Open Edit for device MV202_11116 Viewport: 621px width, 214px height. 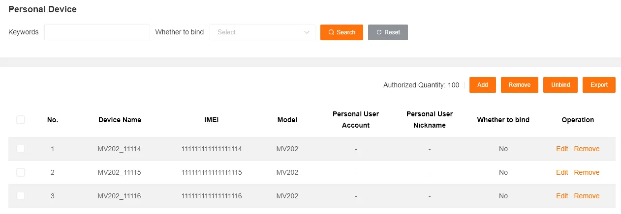point(561,196)
